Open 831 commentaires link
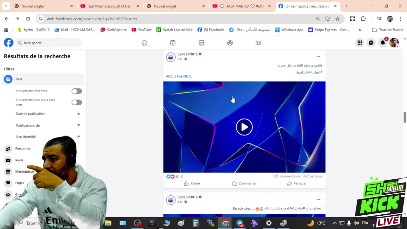 click(x=287, y=176)
